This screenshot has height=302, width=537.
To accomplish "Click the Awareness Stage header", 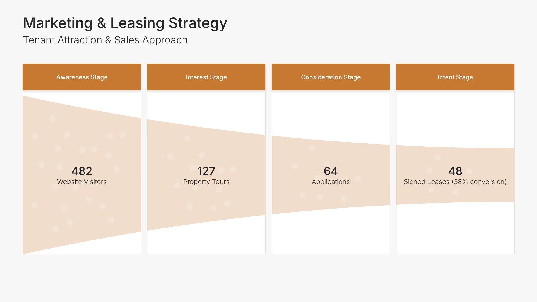I will click(82, 77).
